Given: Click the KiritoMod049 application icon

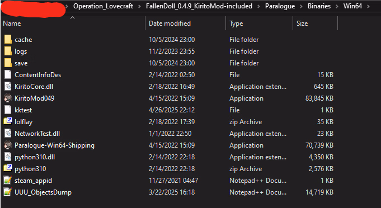Looking at the screenshot, I should click(x=8, y=98).
